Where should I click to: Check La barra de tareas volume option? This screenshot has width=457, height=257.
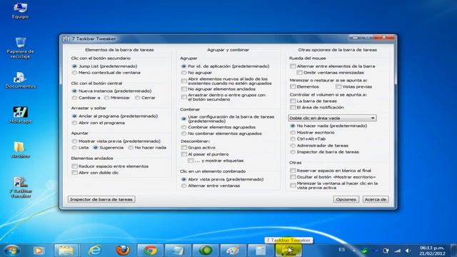click(x=313, y=101)
